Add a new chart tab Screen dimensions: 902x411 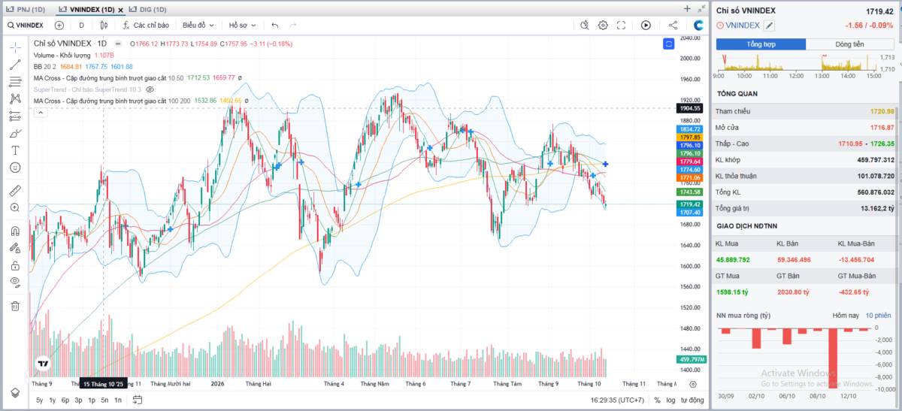pos(687,9)
